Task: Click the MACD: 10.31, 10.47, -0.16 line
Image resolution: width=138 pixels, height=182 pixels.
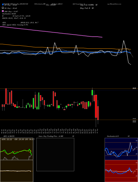Action: [x=14, y=18]
